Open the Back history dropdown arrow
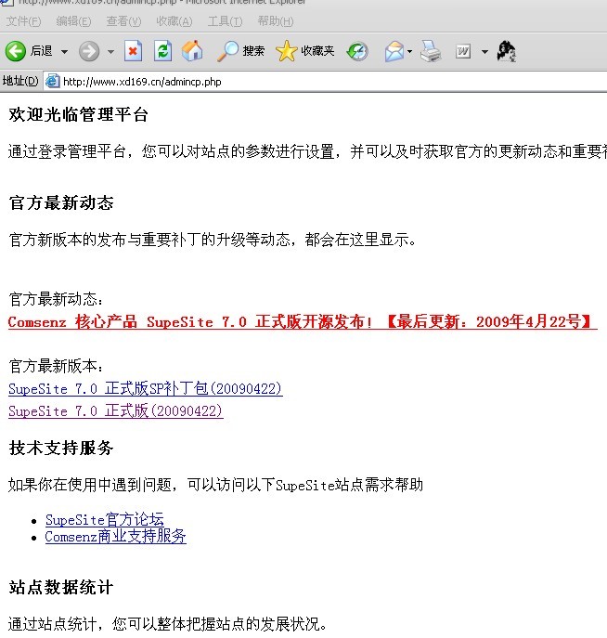Viewport: 607px width, 638px height. [x=64, y=52]
